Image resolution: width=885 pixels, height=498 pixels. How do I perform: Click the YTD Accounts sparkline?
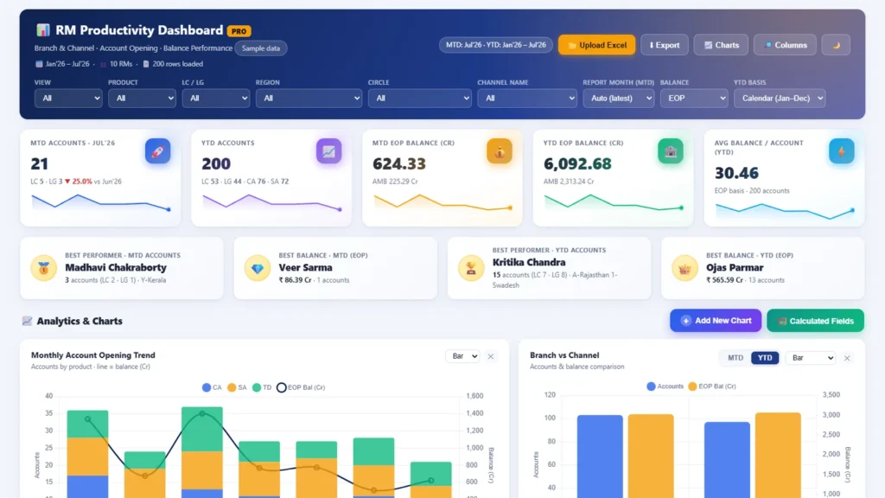point(272,202)
